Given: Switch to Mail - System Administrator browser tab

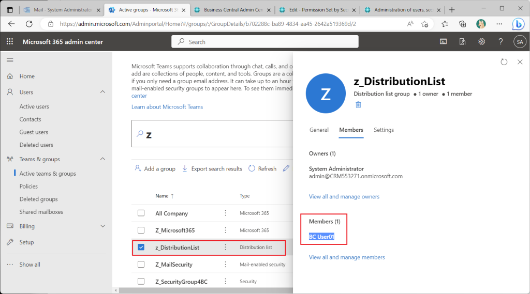Looking at the screenshot, I should tap(62, 10).
